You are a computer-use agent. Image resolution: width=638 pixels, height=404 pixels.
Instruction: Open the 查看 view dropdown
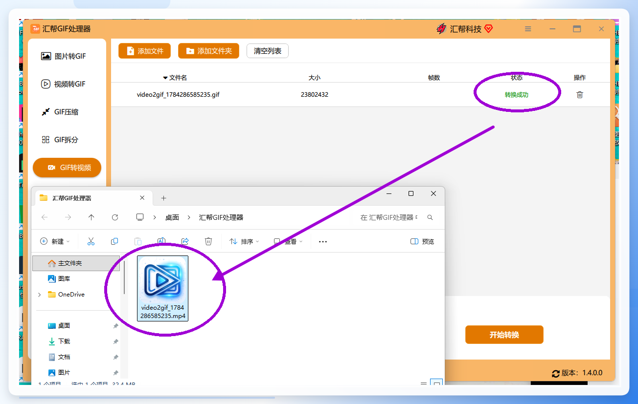[288, 241]
